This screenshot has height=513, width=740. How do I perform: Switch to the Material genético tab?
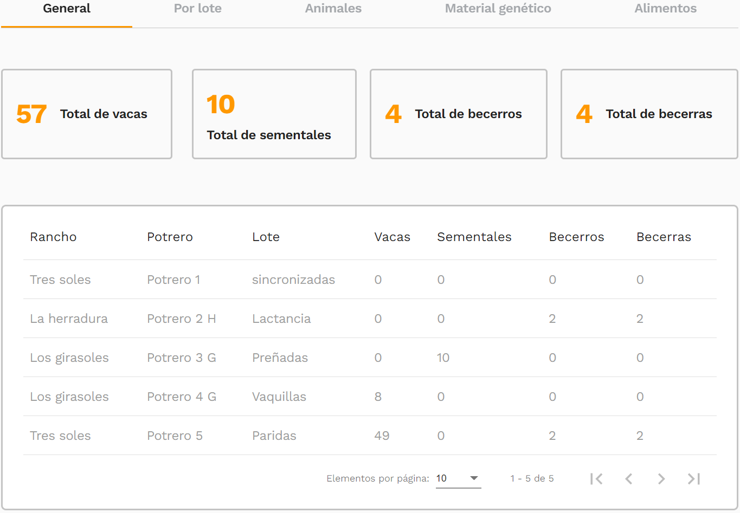[498, 9]
